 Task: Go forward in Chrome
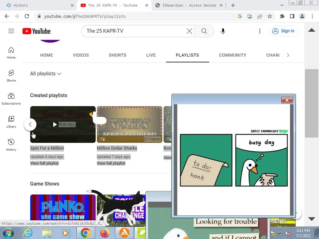17,16
